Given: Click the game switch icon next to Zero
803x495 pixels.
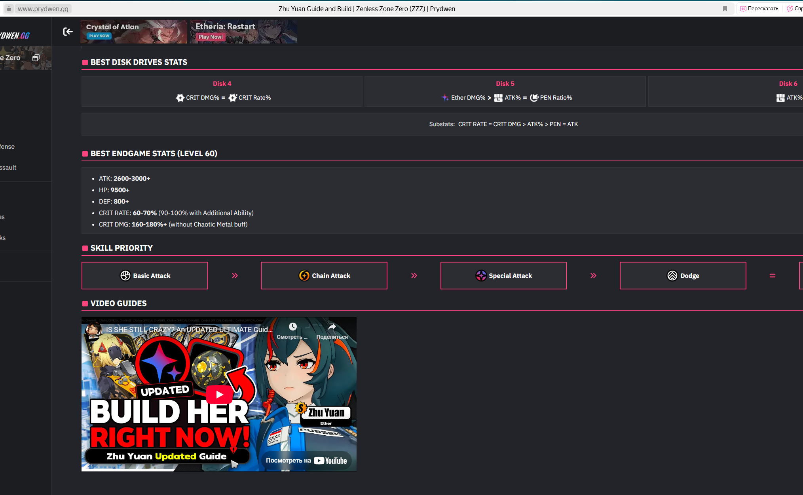Looking at the screenshot, I should 36,58.
